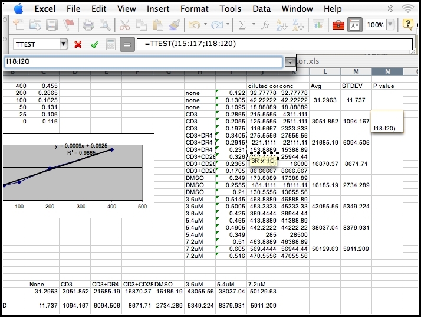Click the AutoSum sigma icon

[243, 25]
